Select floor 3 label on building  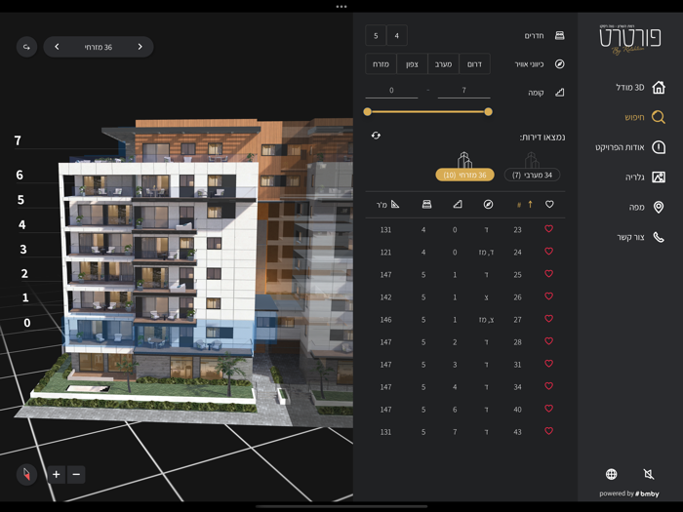[x=23, y=250]
